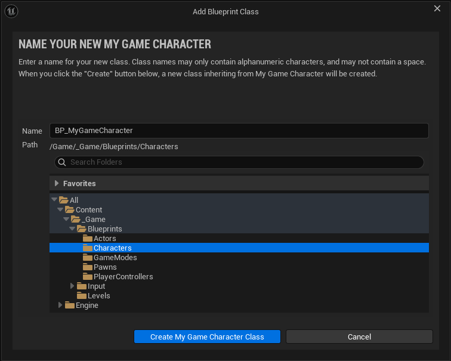
Task: Collapse the Blueprints folder arrow
Action: pos(72,229)
